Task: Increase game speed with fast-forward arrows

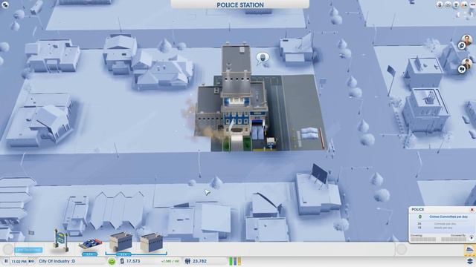Action: click(x=31, y=261)
